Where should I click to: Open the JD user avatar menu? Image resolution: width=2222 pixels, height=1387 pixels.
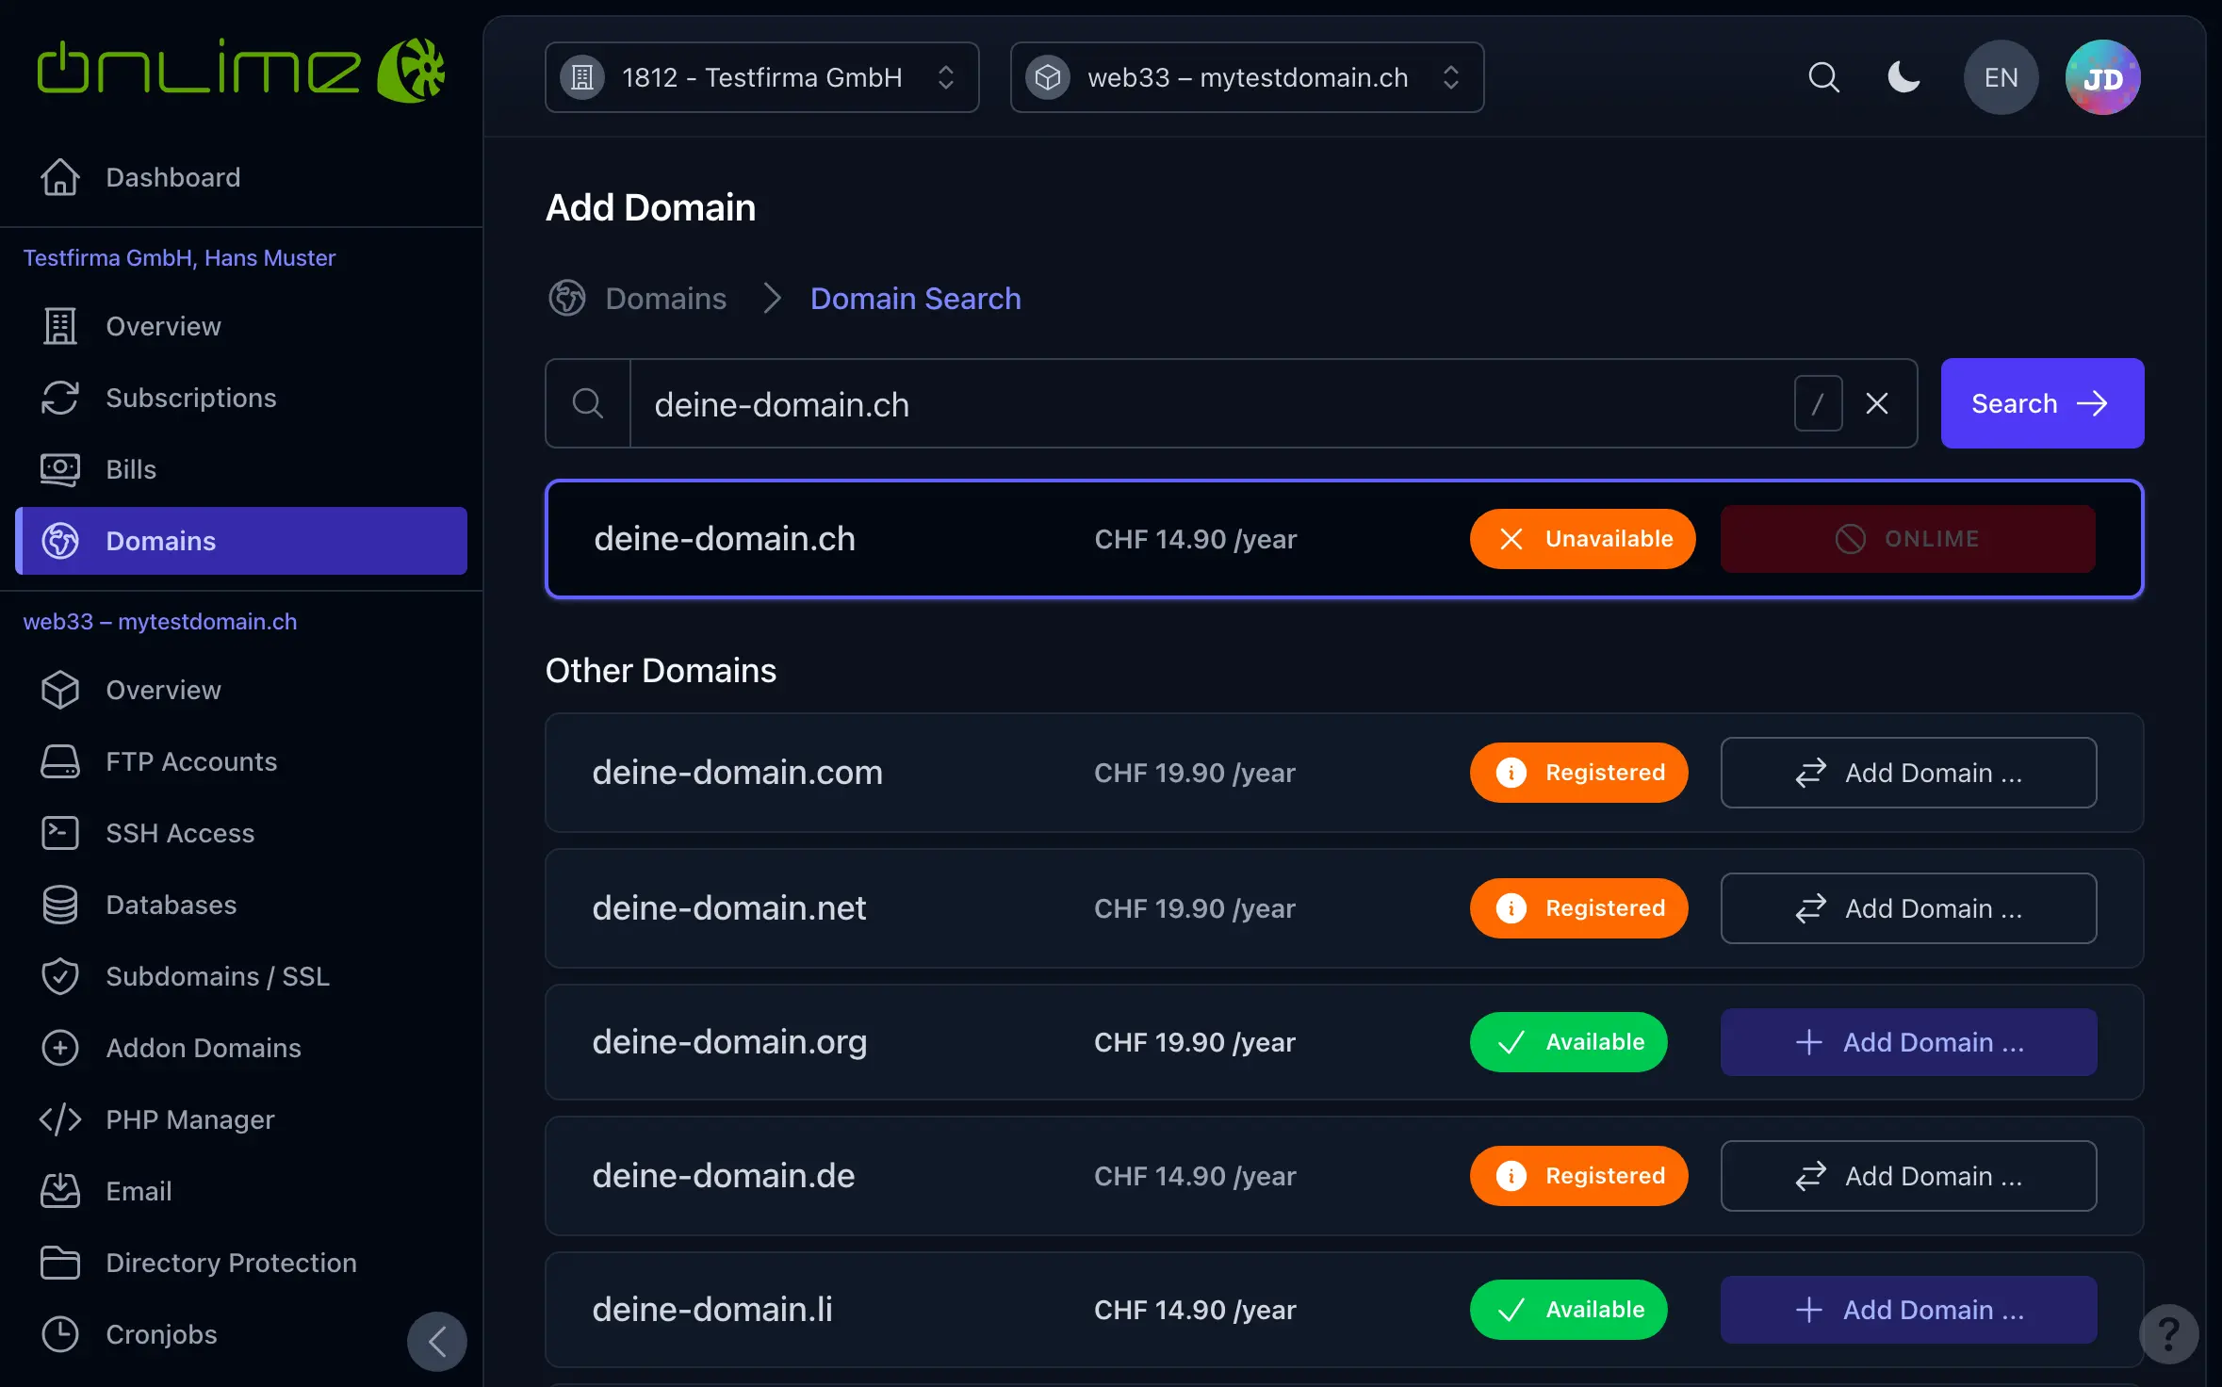[x=2102, y=77]
